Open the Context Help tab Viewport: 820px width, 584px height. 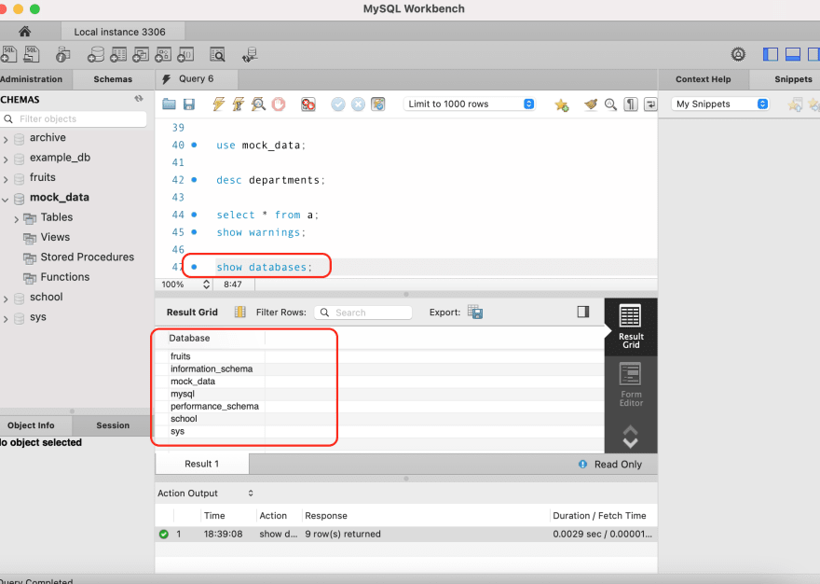pos(703,79)
